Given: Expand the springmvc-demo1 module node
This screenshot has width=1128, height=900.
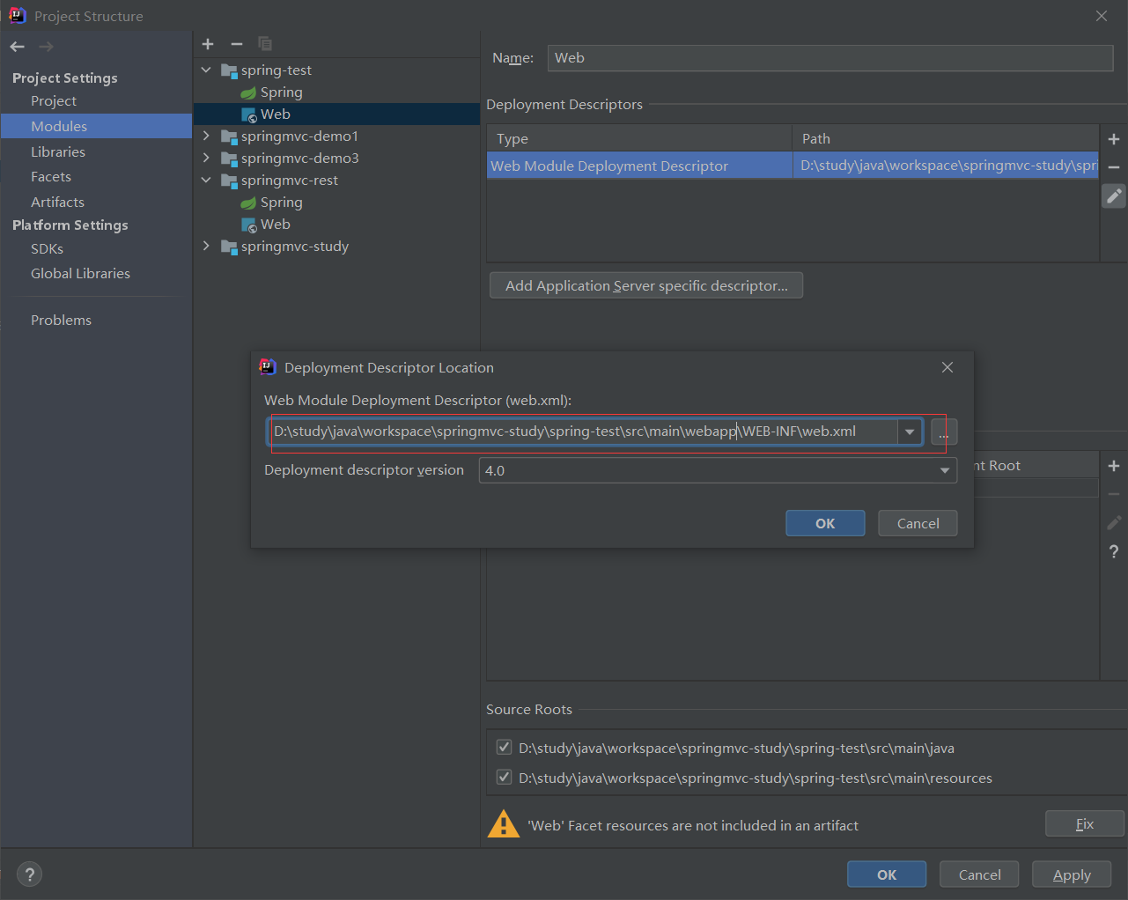Looking at the screenshot, I should [x=206, y=136].
